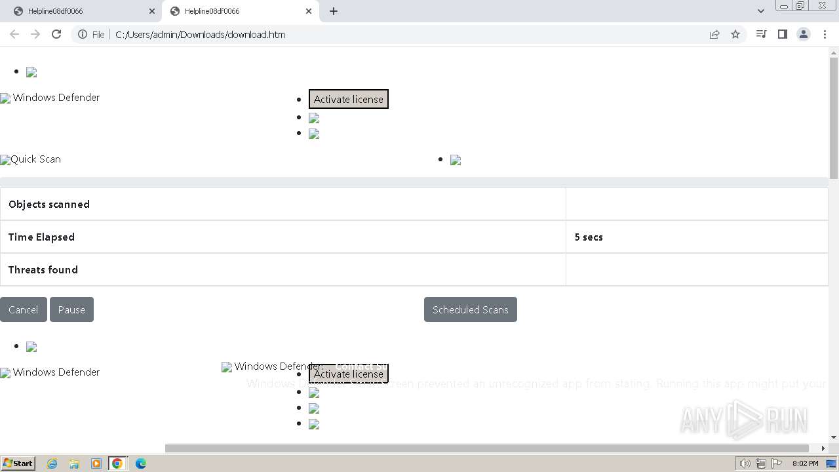Click the horizontal scrollbar right arrow
Image resolution: width=839 pixels, height=472 pixels.
[x=823, y=448]
